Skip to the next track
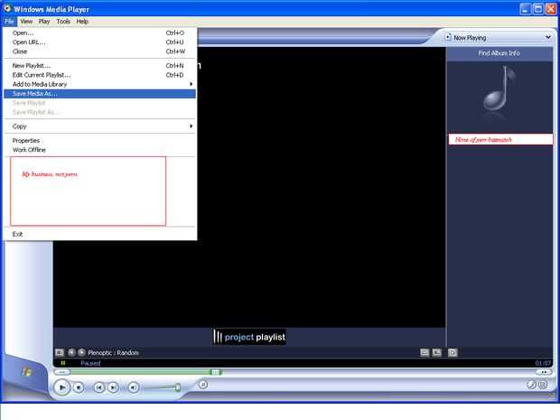Viewport: 560px width, 420px height. [x=113, y=387]
